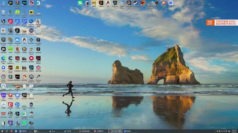Viewport: 238px width, 133px height.
Task: Open WPS Office shortcut
Action: (x=3, y=114)
